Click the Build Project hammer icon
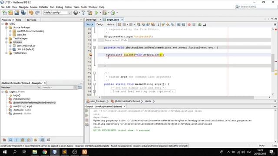This screenshot has width=278, height=156. coord(83,13)
